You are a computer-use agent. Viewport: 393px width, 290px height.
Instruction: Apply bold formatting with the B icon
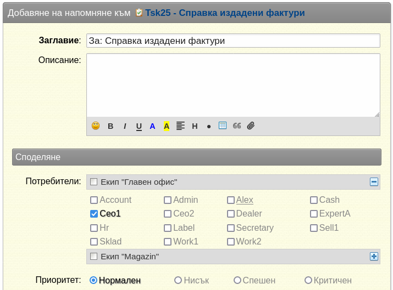pyautogui.click(x=110, y=126)
